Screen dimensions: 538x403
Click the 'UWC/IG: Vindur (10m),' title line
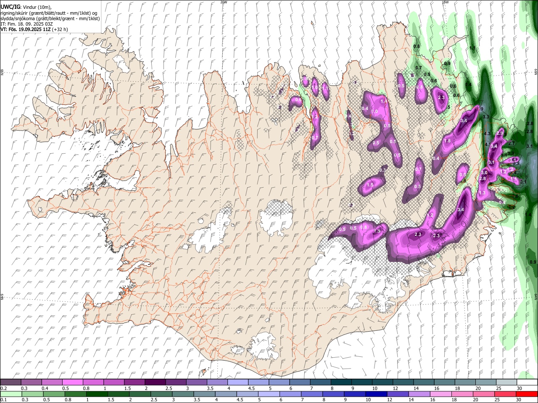tap(26, 7)
